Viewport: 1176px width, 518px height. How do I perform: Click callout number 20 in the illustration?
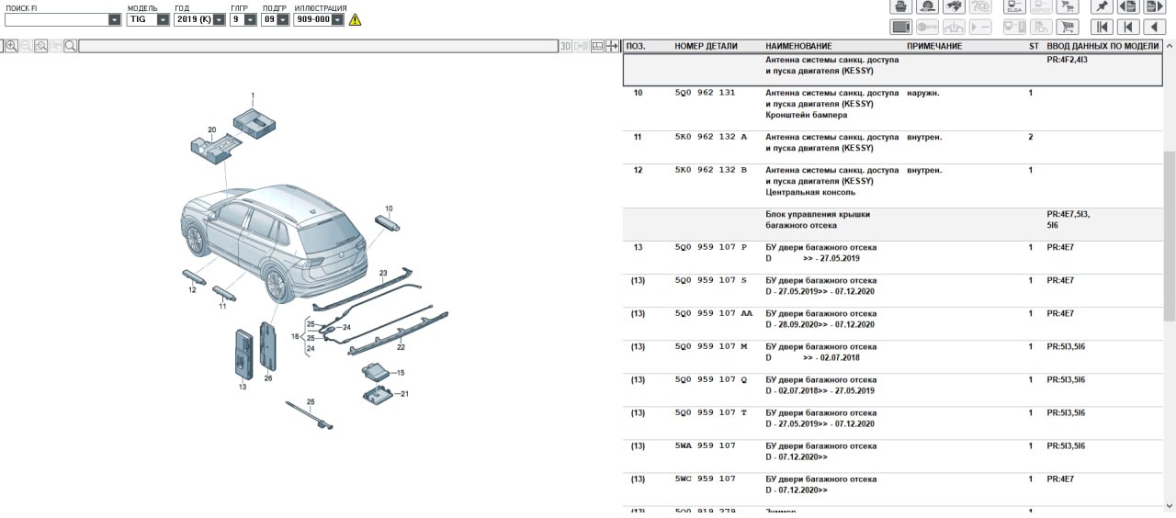[x=211, y=129]
